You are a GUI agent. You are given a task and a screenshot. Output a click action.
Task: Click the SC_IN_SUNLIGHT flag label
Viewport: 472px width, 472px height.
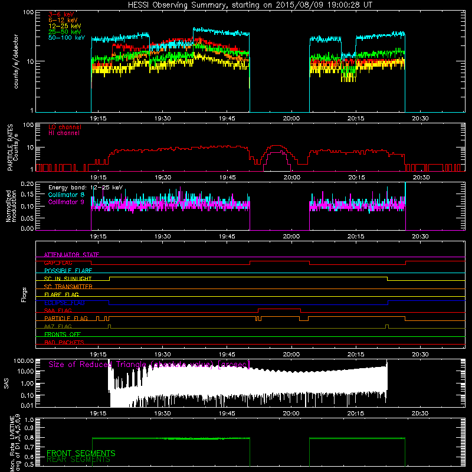(68, 278)
